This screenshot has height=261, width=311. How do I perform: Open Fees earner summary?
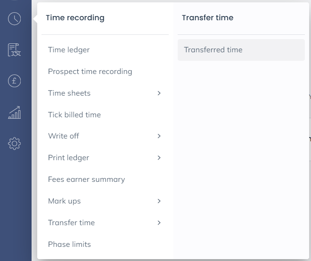[x=86, y=179]
